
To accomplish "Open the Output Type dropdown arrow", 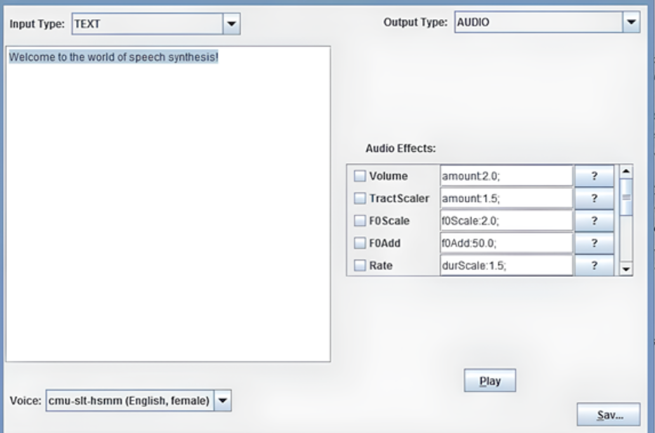I will 631,22.
